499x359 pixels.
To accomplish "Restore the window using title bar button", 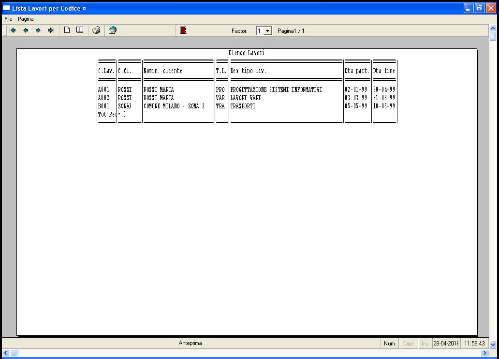I will [480, 8].
